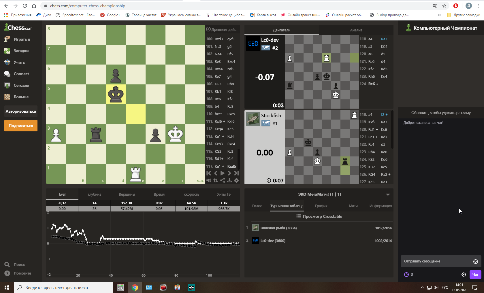Open the Голос vote tab
This screenshot has width=484, height=293.
(257, 206)
